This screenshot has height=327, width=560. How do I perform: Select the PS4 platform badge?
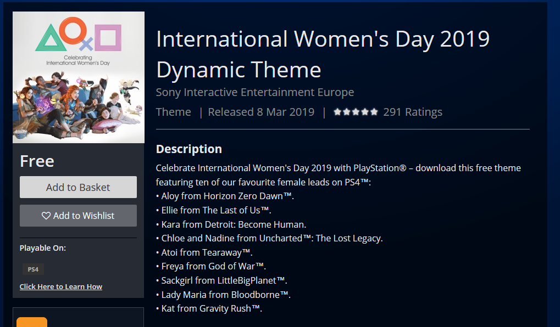[x=33, y=269]
